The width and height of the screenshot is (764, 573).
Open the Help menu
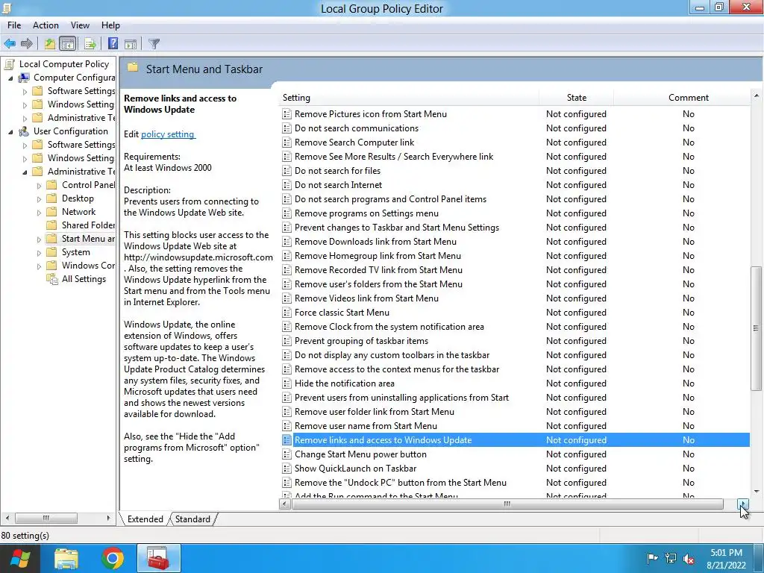pos(110,25)
